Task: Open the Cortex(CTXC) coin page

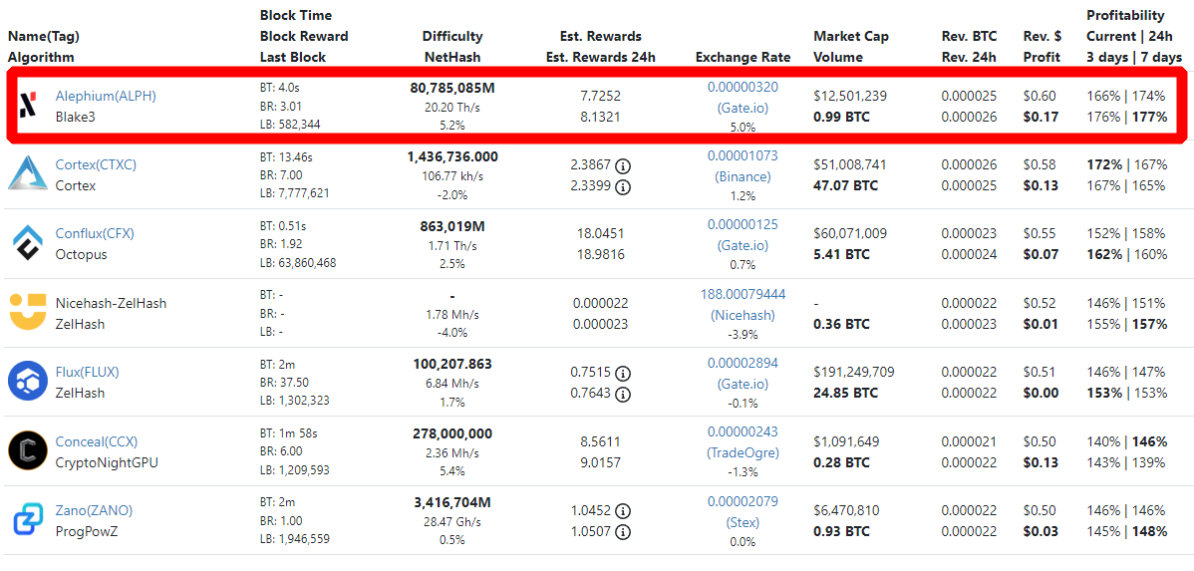Action: 96,164
